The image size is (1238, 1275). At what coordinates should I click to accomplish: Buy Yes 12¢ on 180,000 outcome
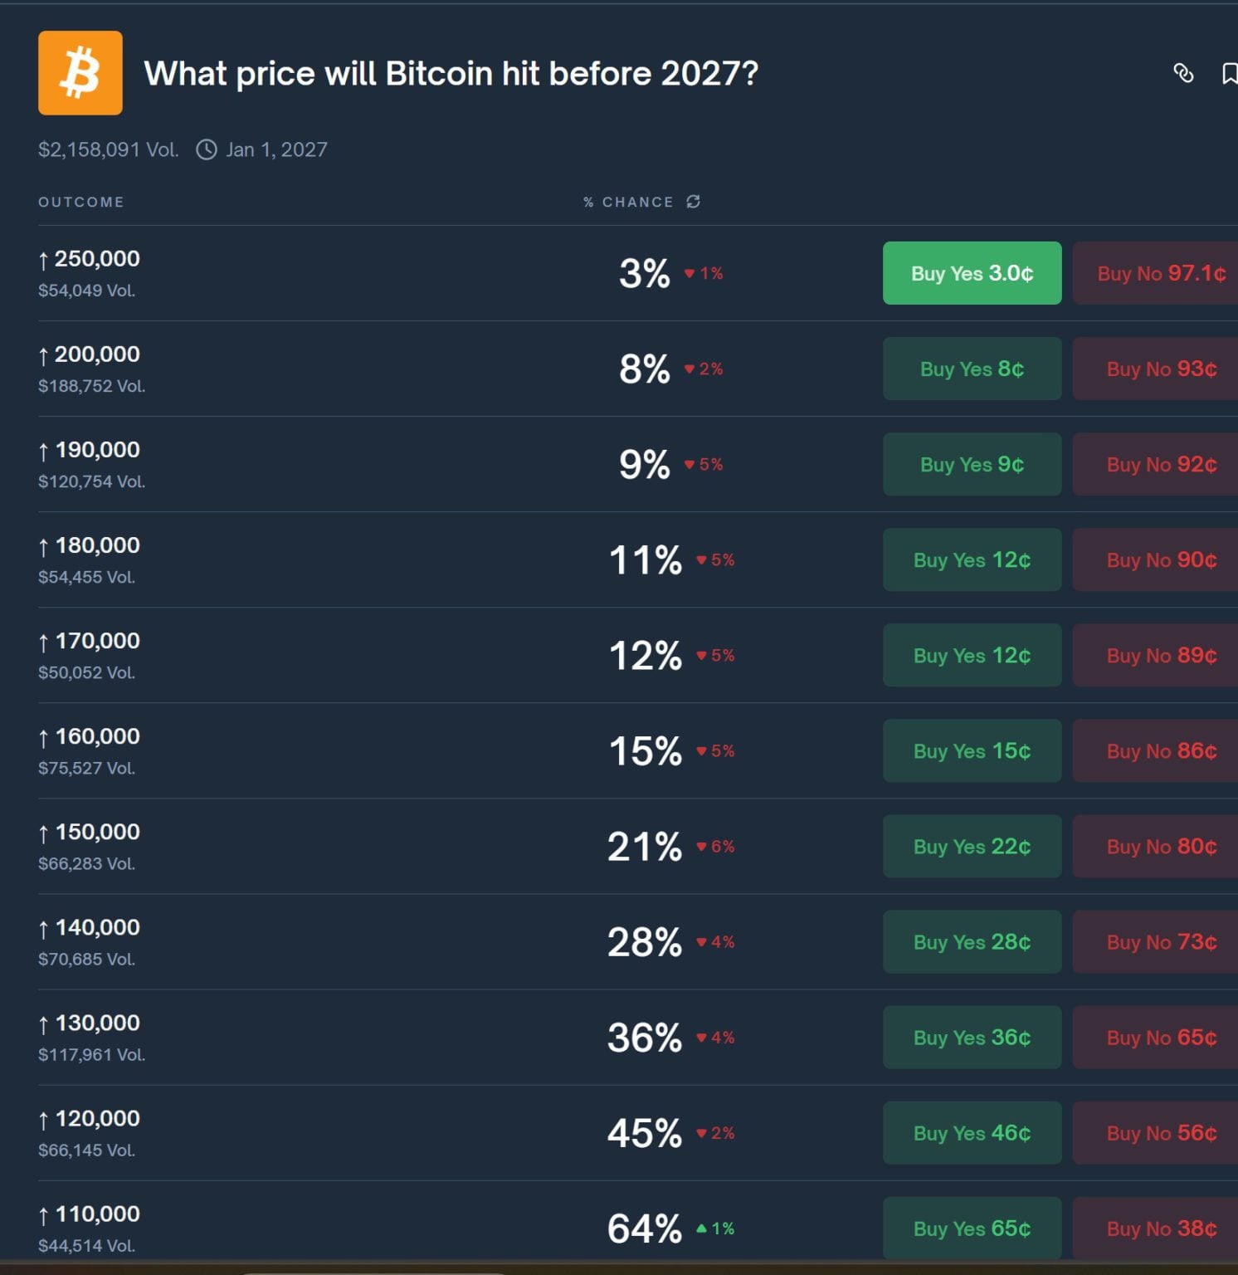972,559
